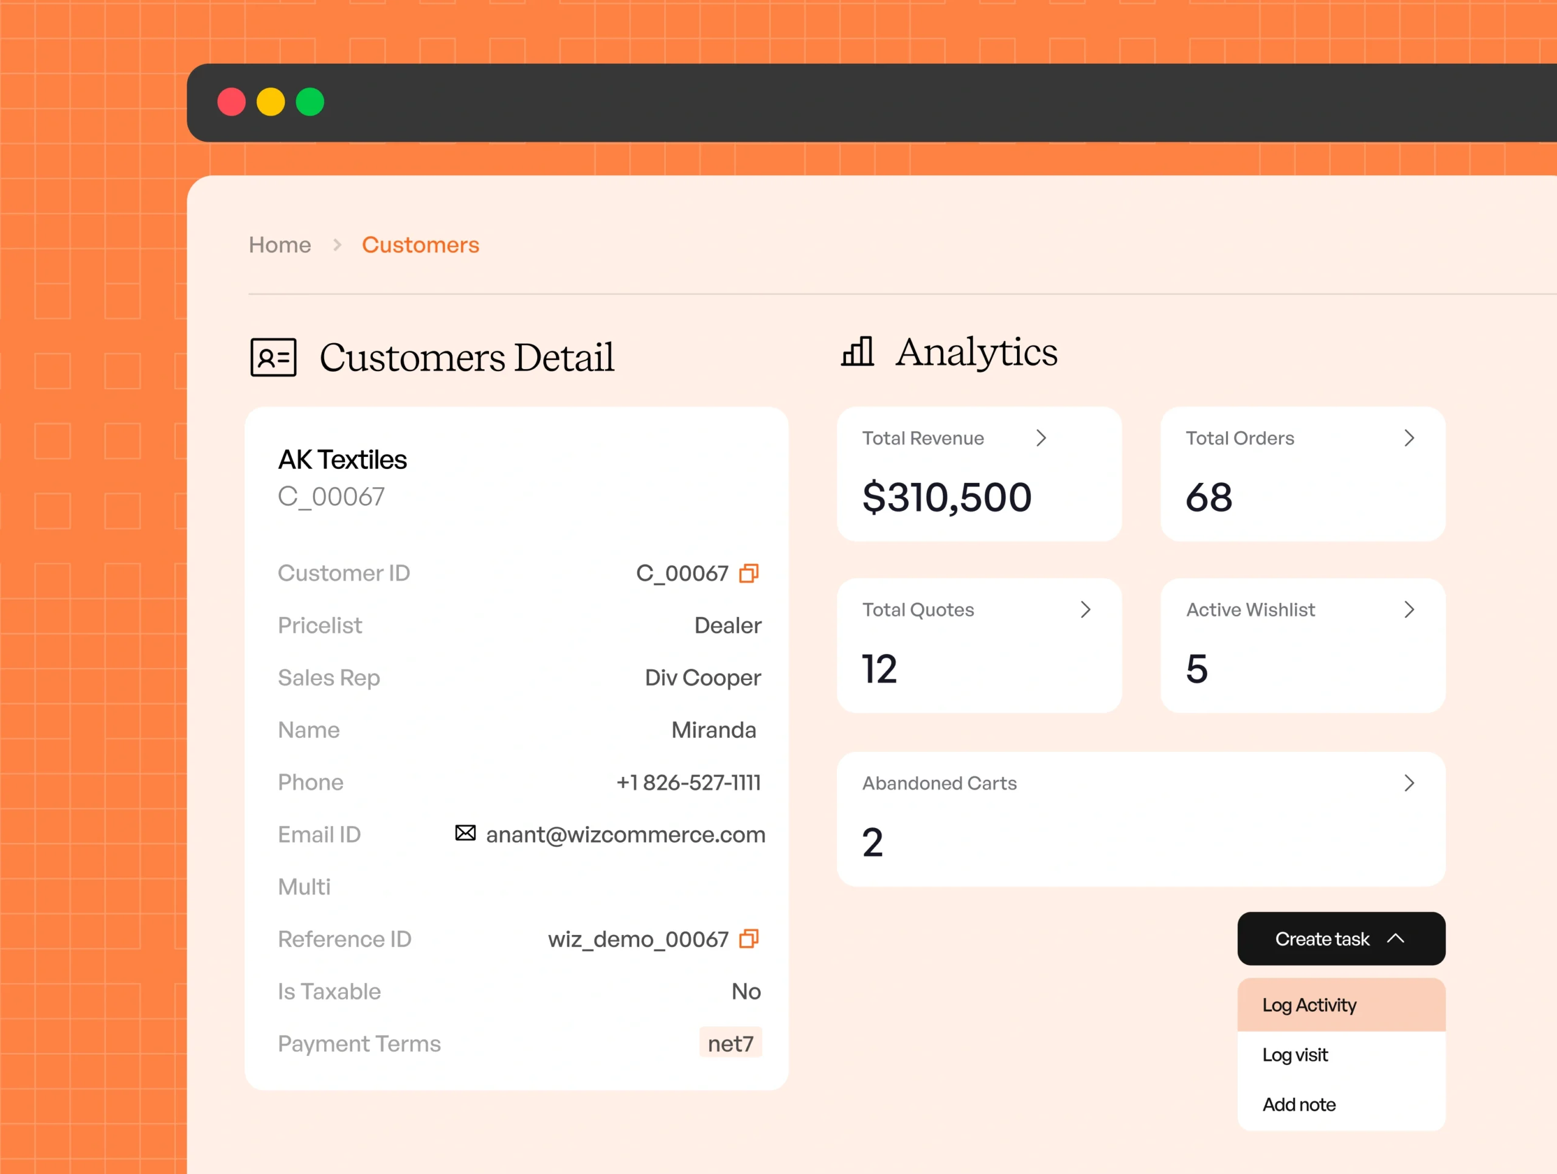Viewport: 1557px width, 1174px height.
Task: Copy the Reference ID wiz_demo_00067
Action: click(x=748, y=938)
